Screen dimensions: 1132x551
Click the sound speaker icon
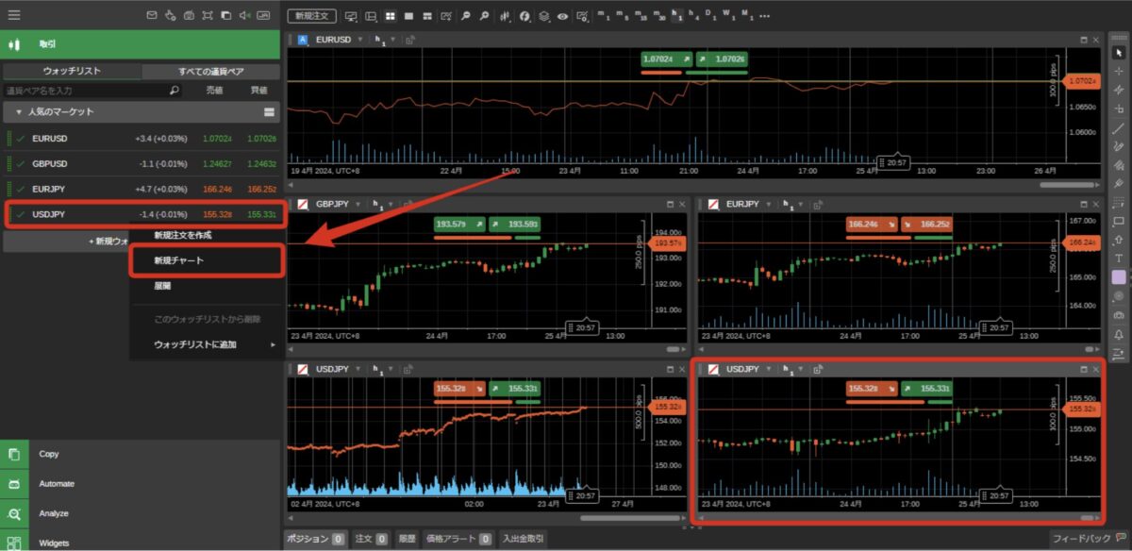pos(244,15)
